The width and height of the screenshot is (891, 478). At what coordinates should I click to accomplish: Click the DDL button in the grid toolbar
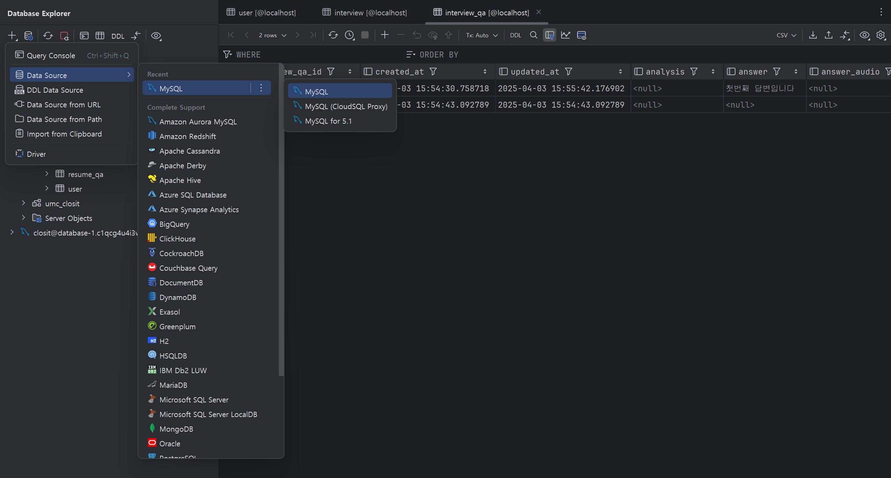coord(515,35)
